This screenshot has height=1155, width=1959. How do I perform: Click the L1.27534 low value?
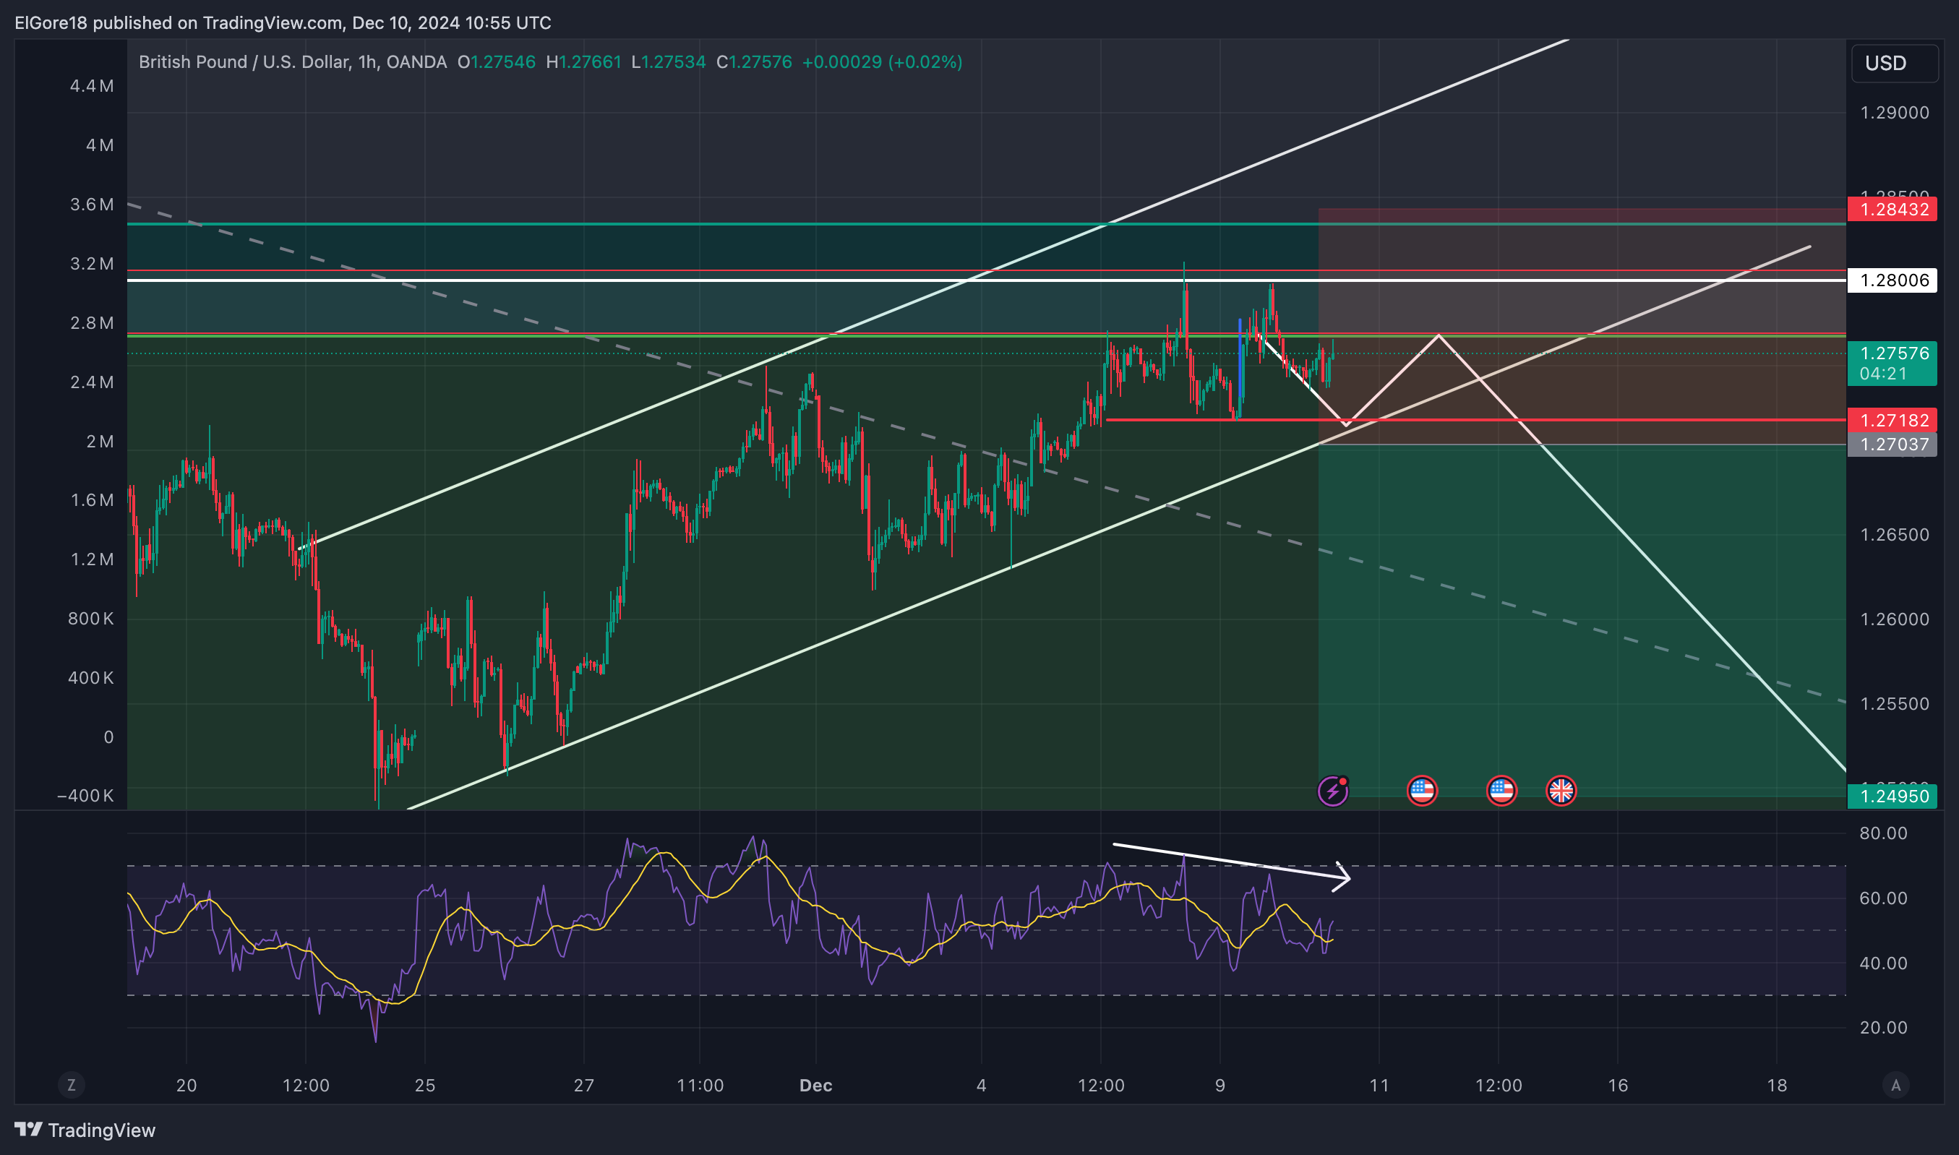coord(669,62)
